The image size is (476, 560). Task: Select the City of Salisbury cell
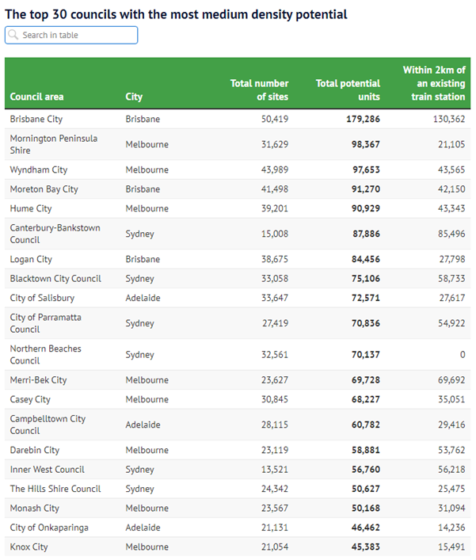[x=42, y=298]
